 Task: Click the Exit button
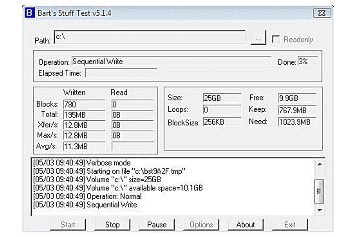pyautogui.click(x=290, y=224)
